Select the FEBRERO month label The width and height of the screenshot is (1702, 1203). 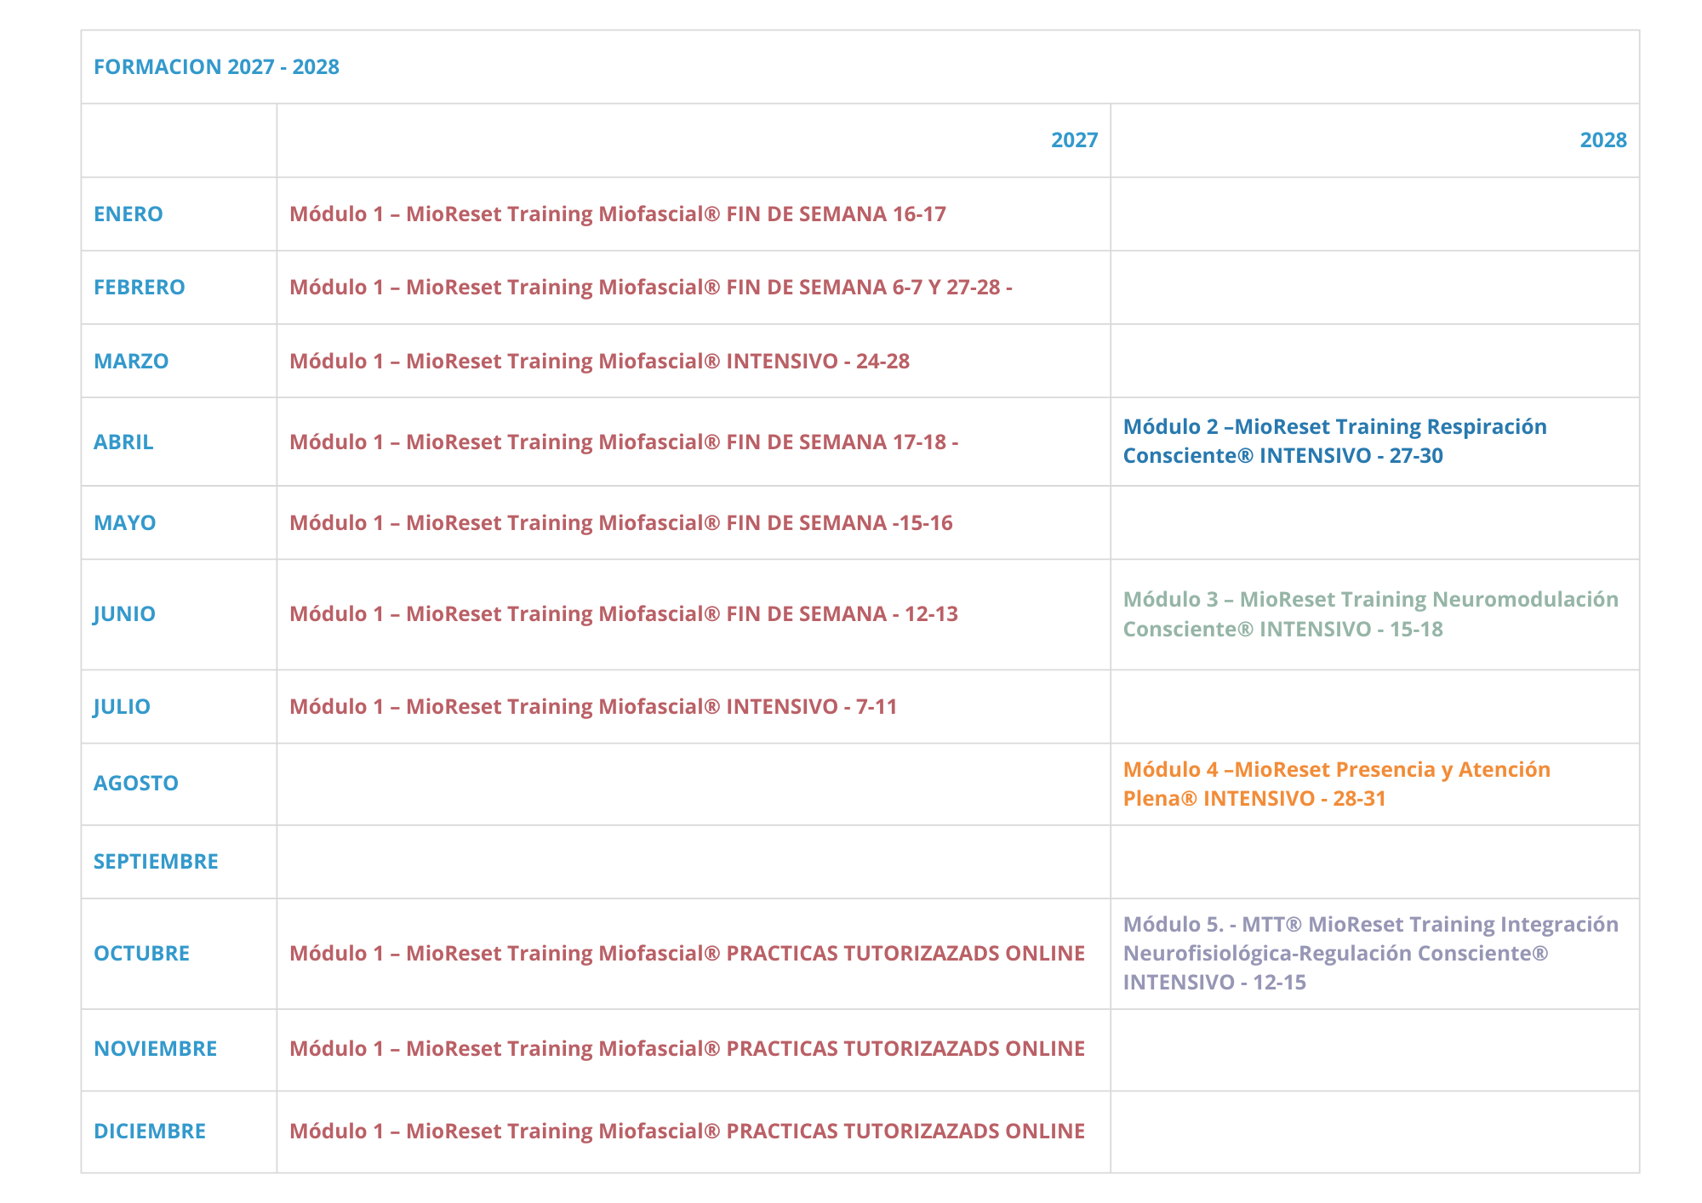[139, 287]
